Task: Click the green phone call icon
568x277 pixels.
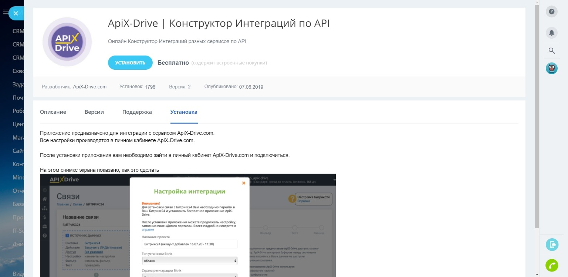Action: (x=552, y=265)
